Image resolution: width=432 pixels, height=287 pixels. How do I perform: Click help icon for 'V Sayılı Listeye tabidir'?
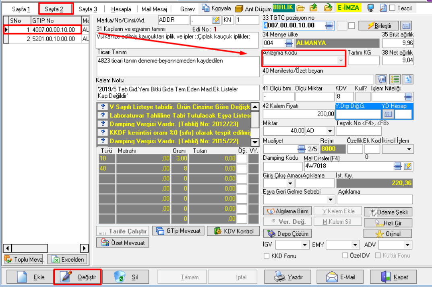[103, 107]
